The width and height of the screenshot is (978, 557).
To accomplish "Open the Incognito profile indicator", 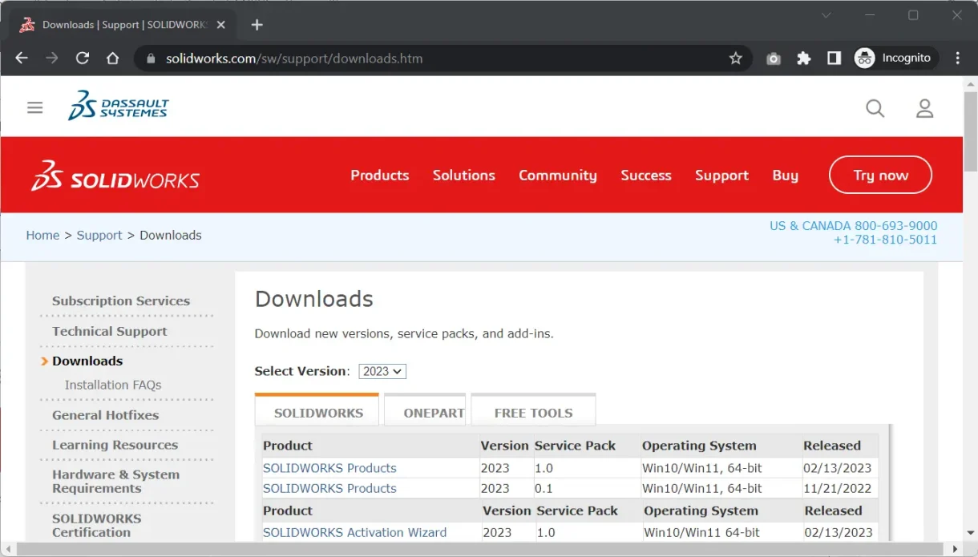I will pos(896,58).
